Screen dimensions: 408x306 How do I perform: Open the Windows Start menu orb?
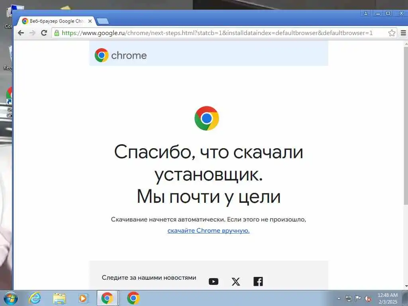[11, 298]
